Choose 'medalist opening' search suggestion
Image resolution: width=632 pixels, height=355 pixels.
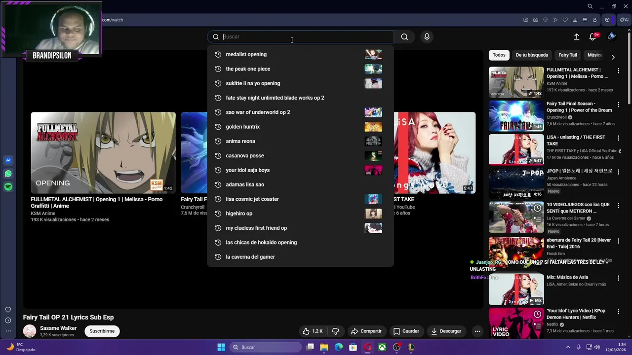(x=300, y=54)
